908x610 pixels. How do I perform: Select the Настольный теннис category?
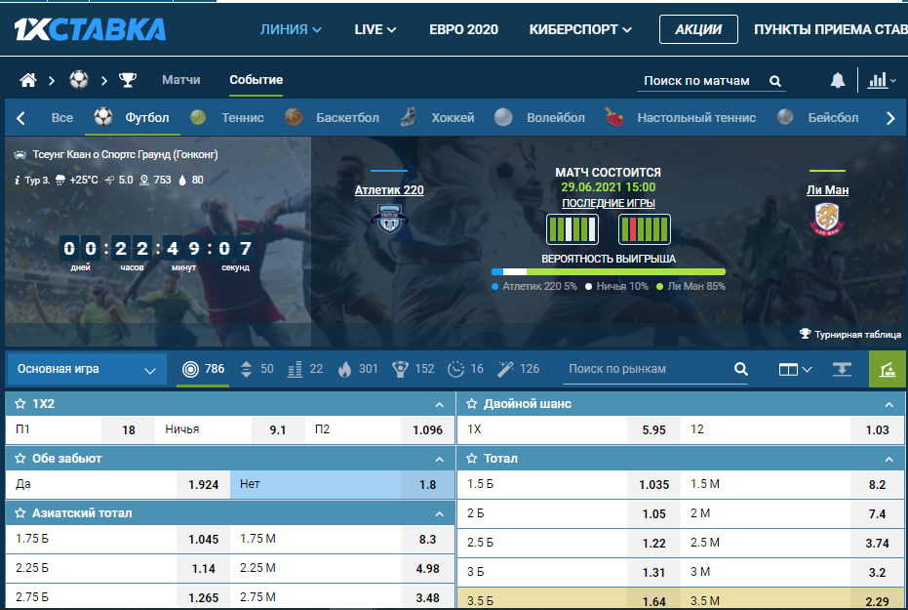pyautogui.click(x=681, y=117)
